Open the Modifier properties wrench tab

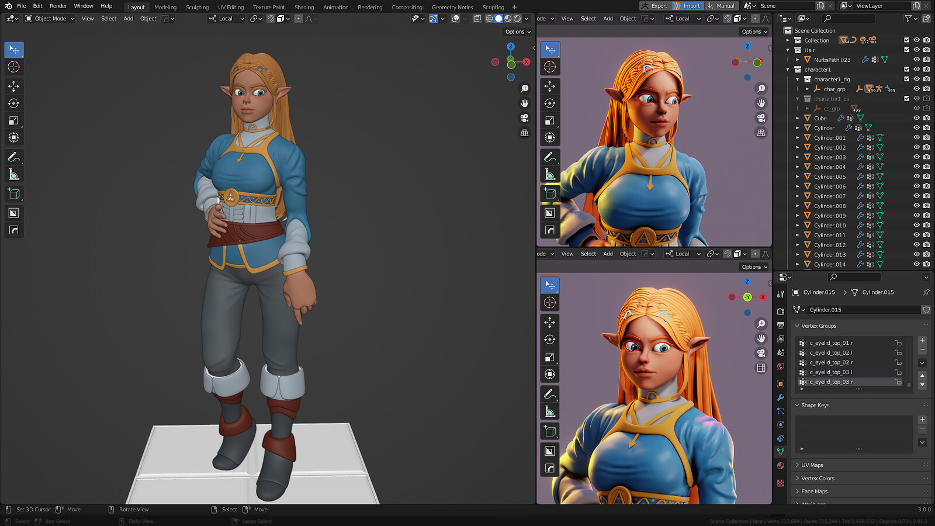point(781,397)
